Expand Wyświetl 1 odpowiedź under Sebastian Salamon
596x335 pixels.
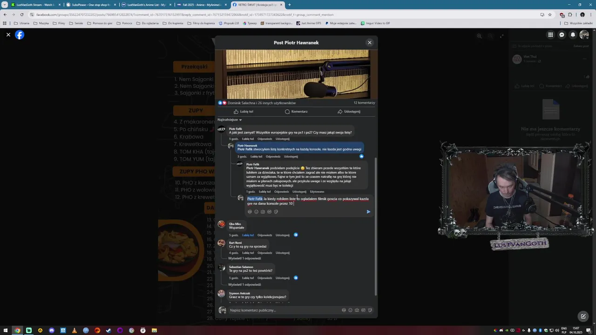[244, 284]
